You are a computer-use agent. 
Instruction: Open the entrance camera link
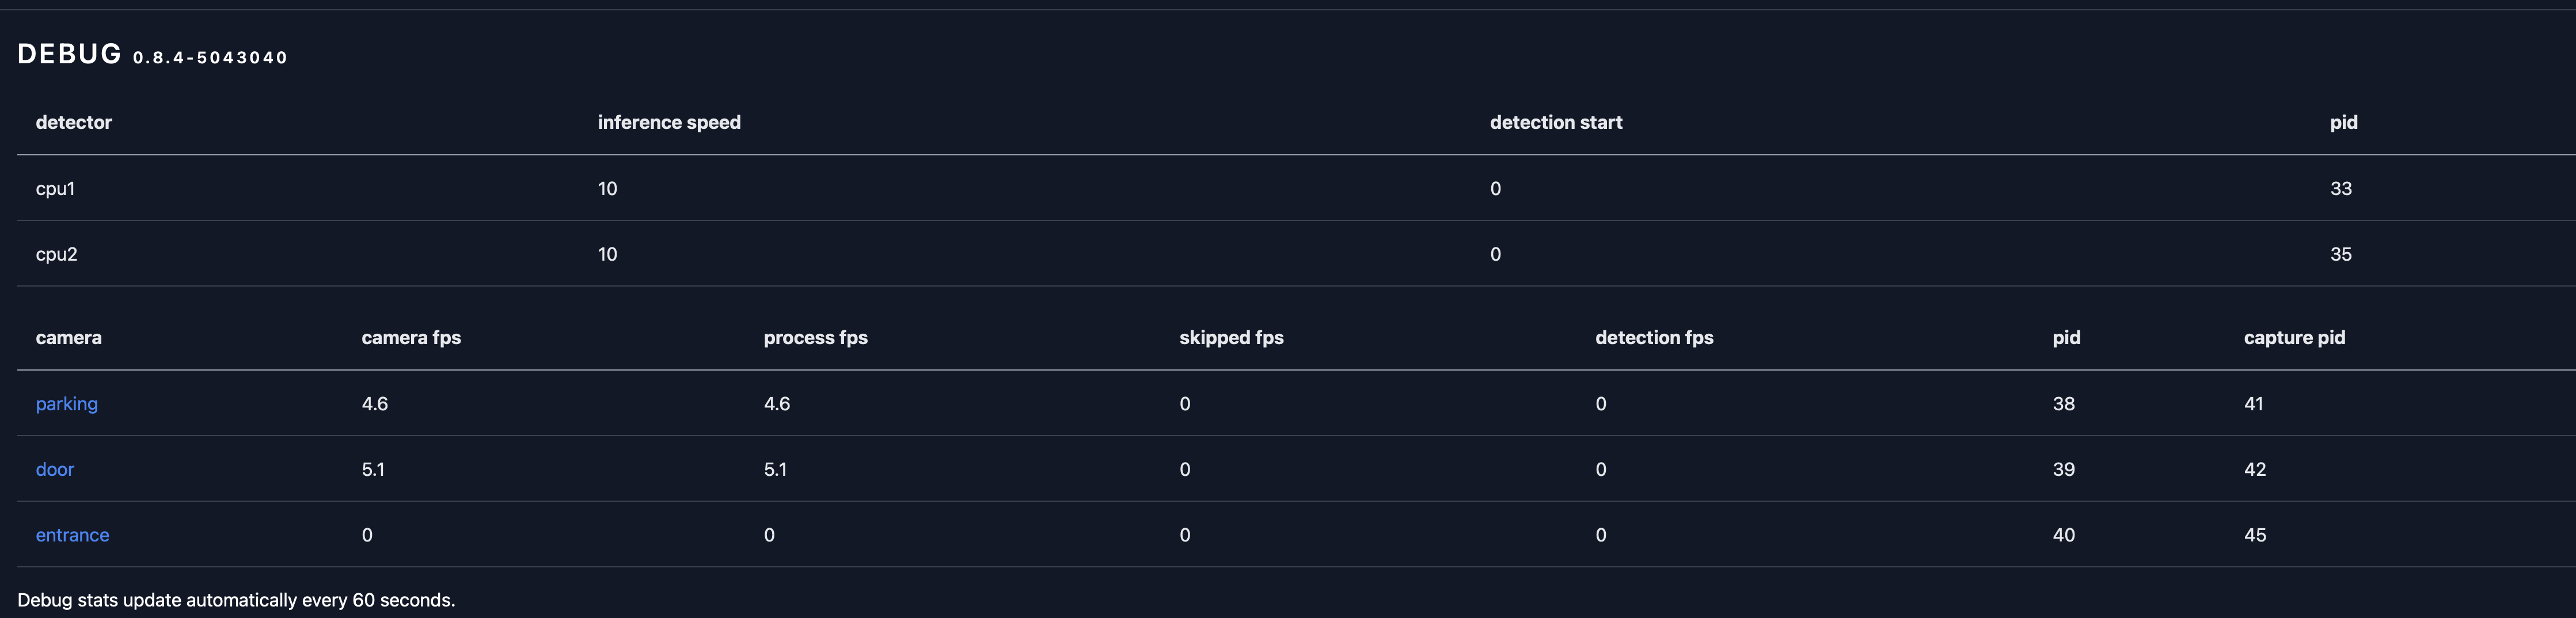pos(72,535)
